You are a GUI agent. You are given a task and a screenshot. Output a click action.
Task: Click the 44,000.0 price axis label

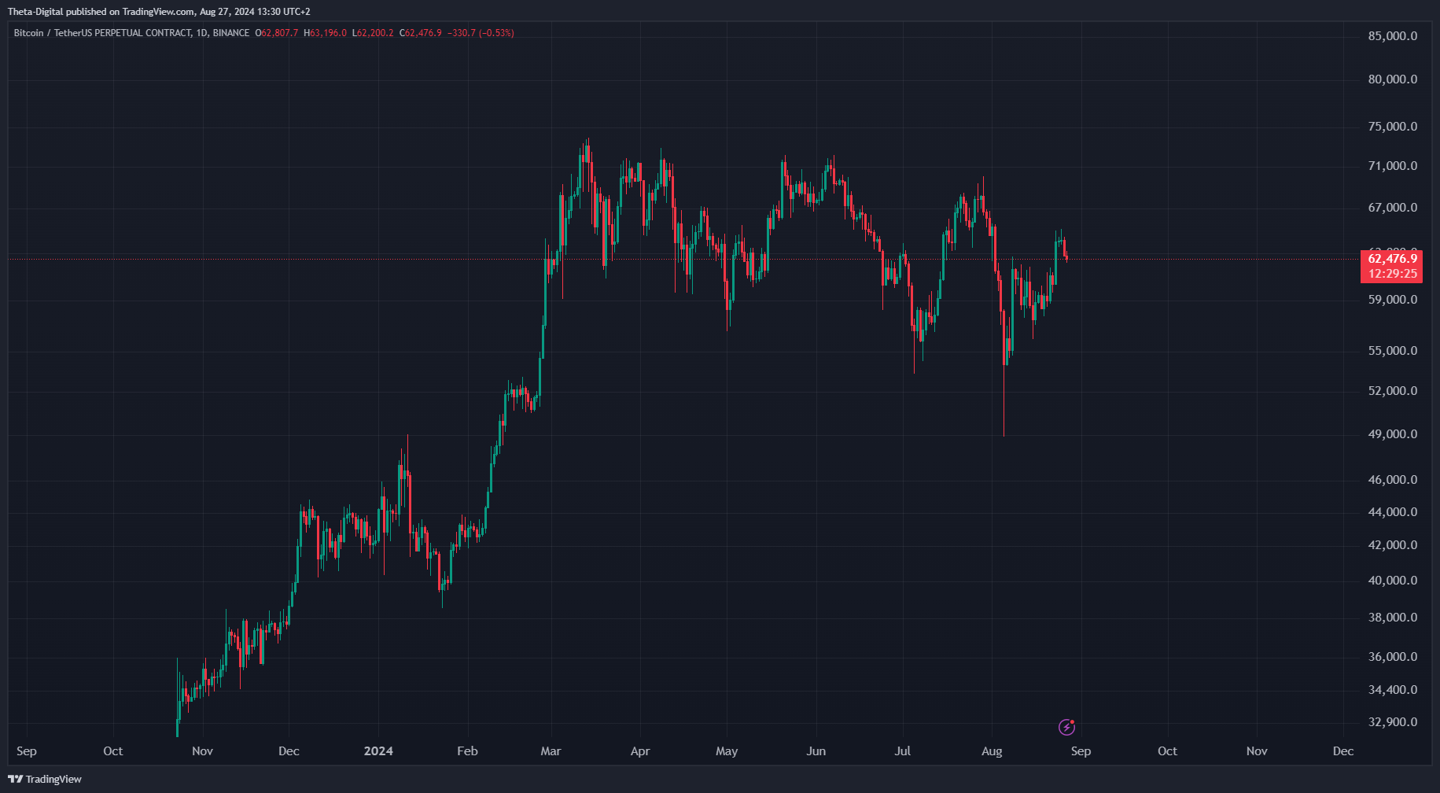pos(1393,512)
